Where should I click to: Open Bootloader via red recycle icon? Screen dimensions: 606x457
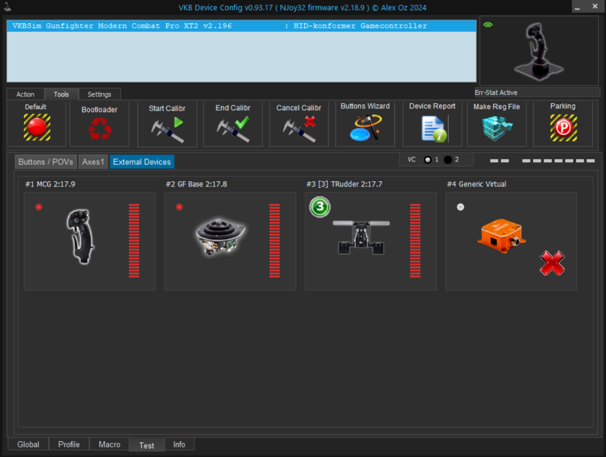(x=100, y=128)
